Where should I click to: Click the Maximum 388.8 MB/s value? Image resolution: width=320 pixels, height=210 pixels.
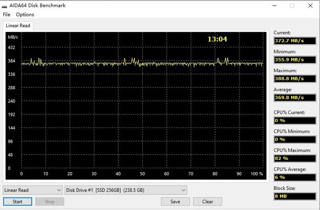(x=295, y=79)
